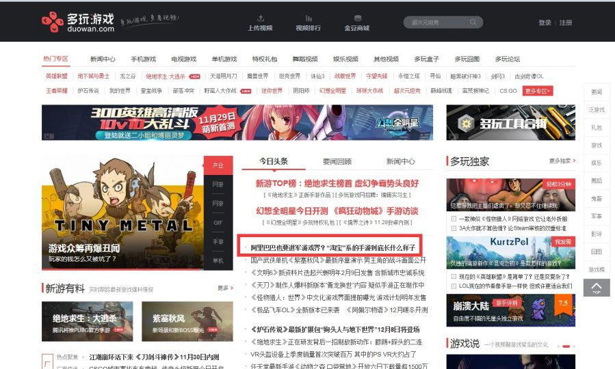
Task: Open the 多玩盒子 navigation item
Action: 427,59
